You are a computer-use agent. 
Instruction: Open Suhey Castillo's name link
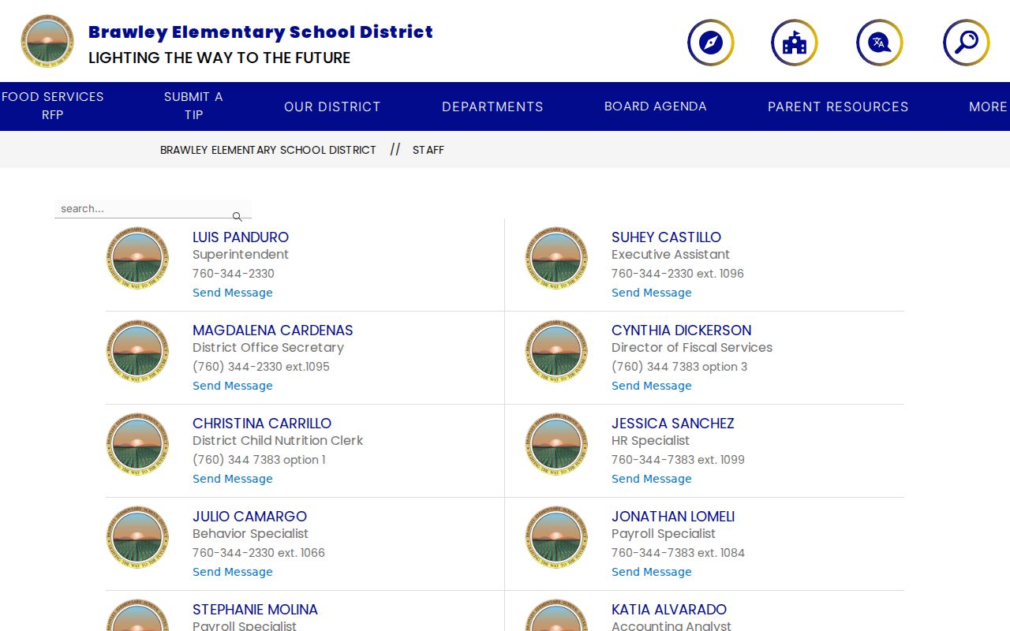(666, 237)
